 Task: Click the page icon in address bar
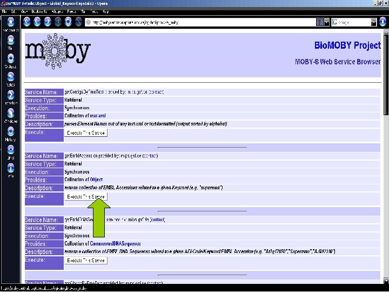pyautogui.click(x=88, y=23)
